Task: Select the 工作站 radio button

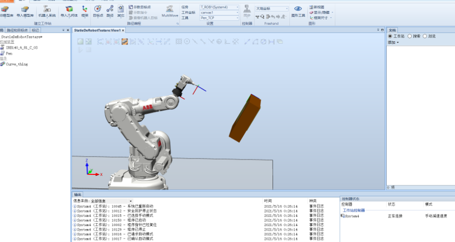Action: click(390, 36)
